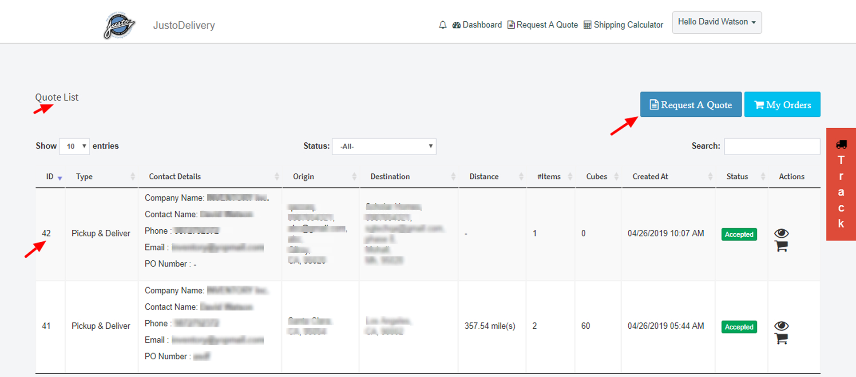
Task: Open Shipping Calculator from the navbar
Action: 623,25
